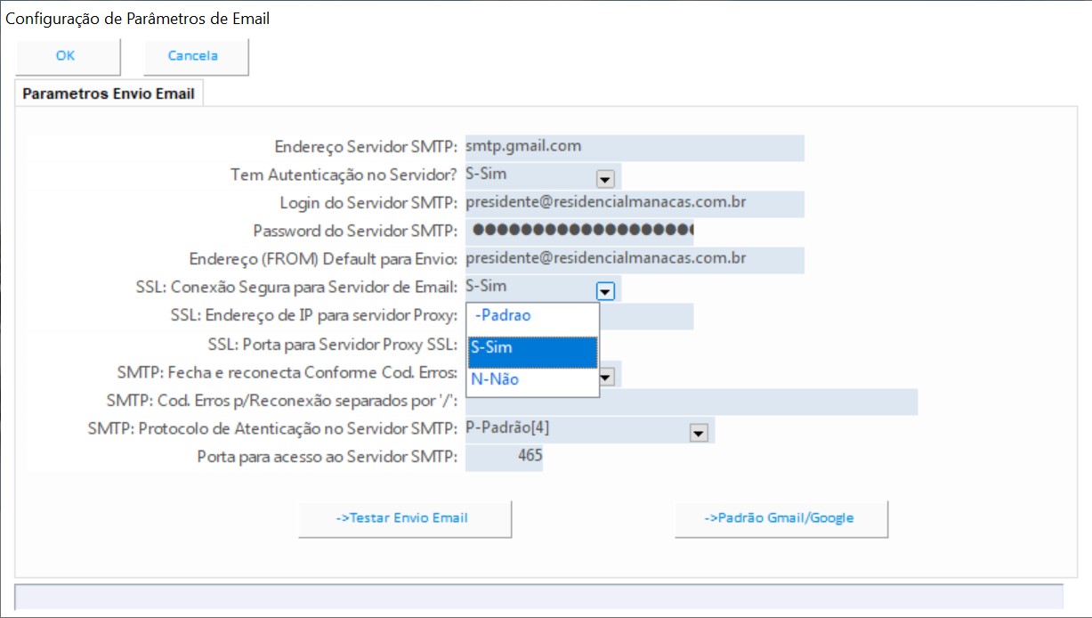Click the SSL proxy IP address field
1092x618 pixels.
point(647,316)
